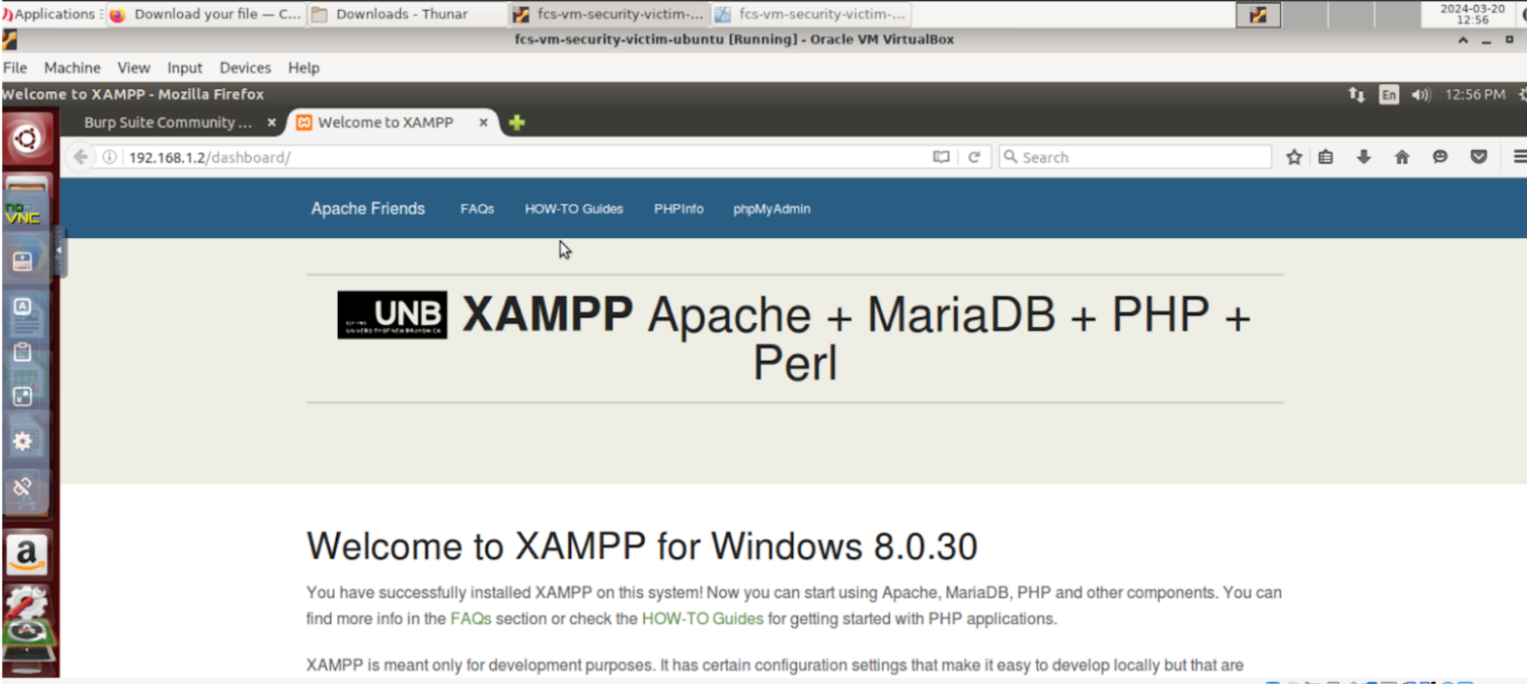The image size is (1527, 684).
Task: Click the Pocket save icon
Action: pyautogui.click(x=1478, y=157)
